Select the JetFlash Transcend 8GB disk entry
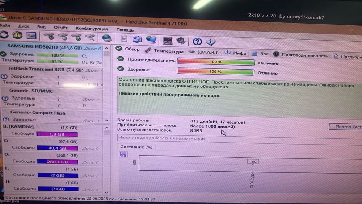 51,76
